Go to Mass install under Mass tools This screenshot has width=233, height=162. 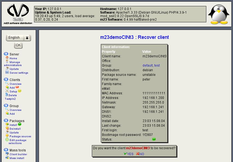(17, 158)
